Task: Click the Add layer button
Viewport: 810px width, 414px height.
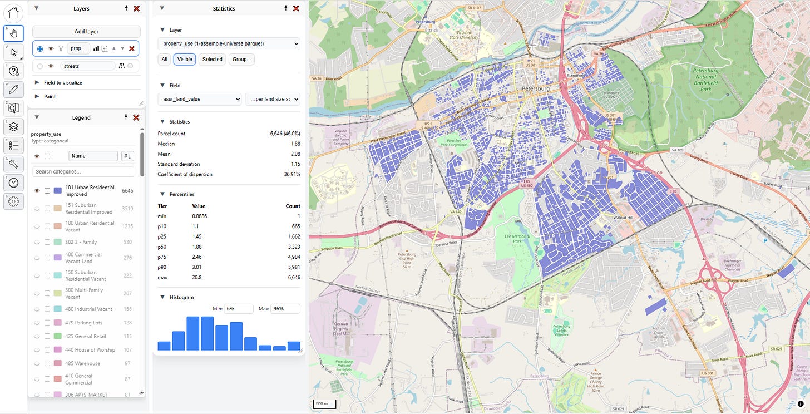Action: coord(86,32)
